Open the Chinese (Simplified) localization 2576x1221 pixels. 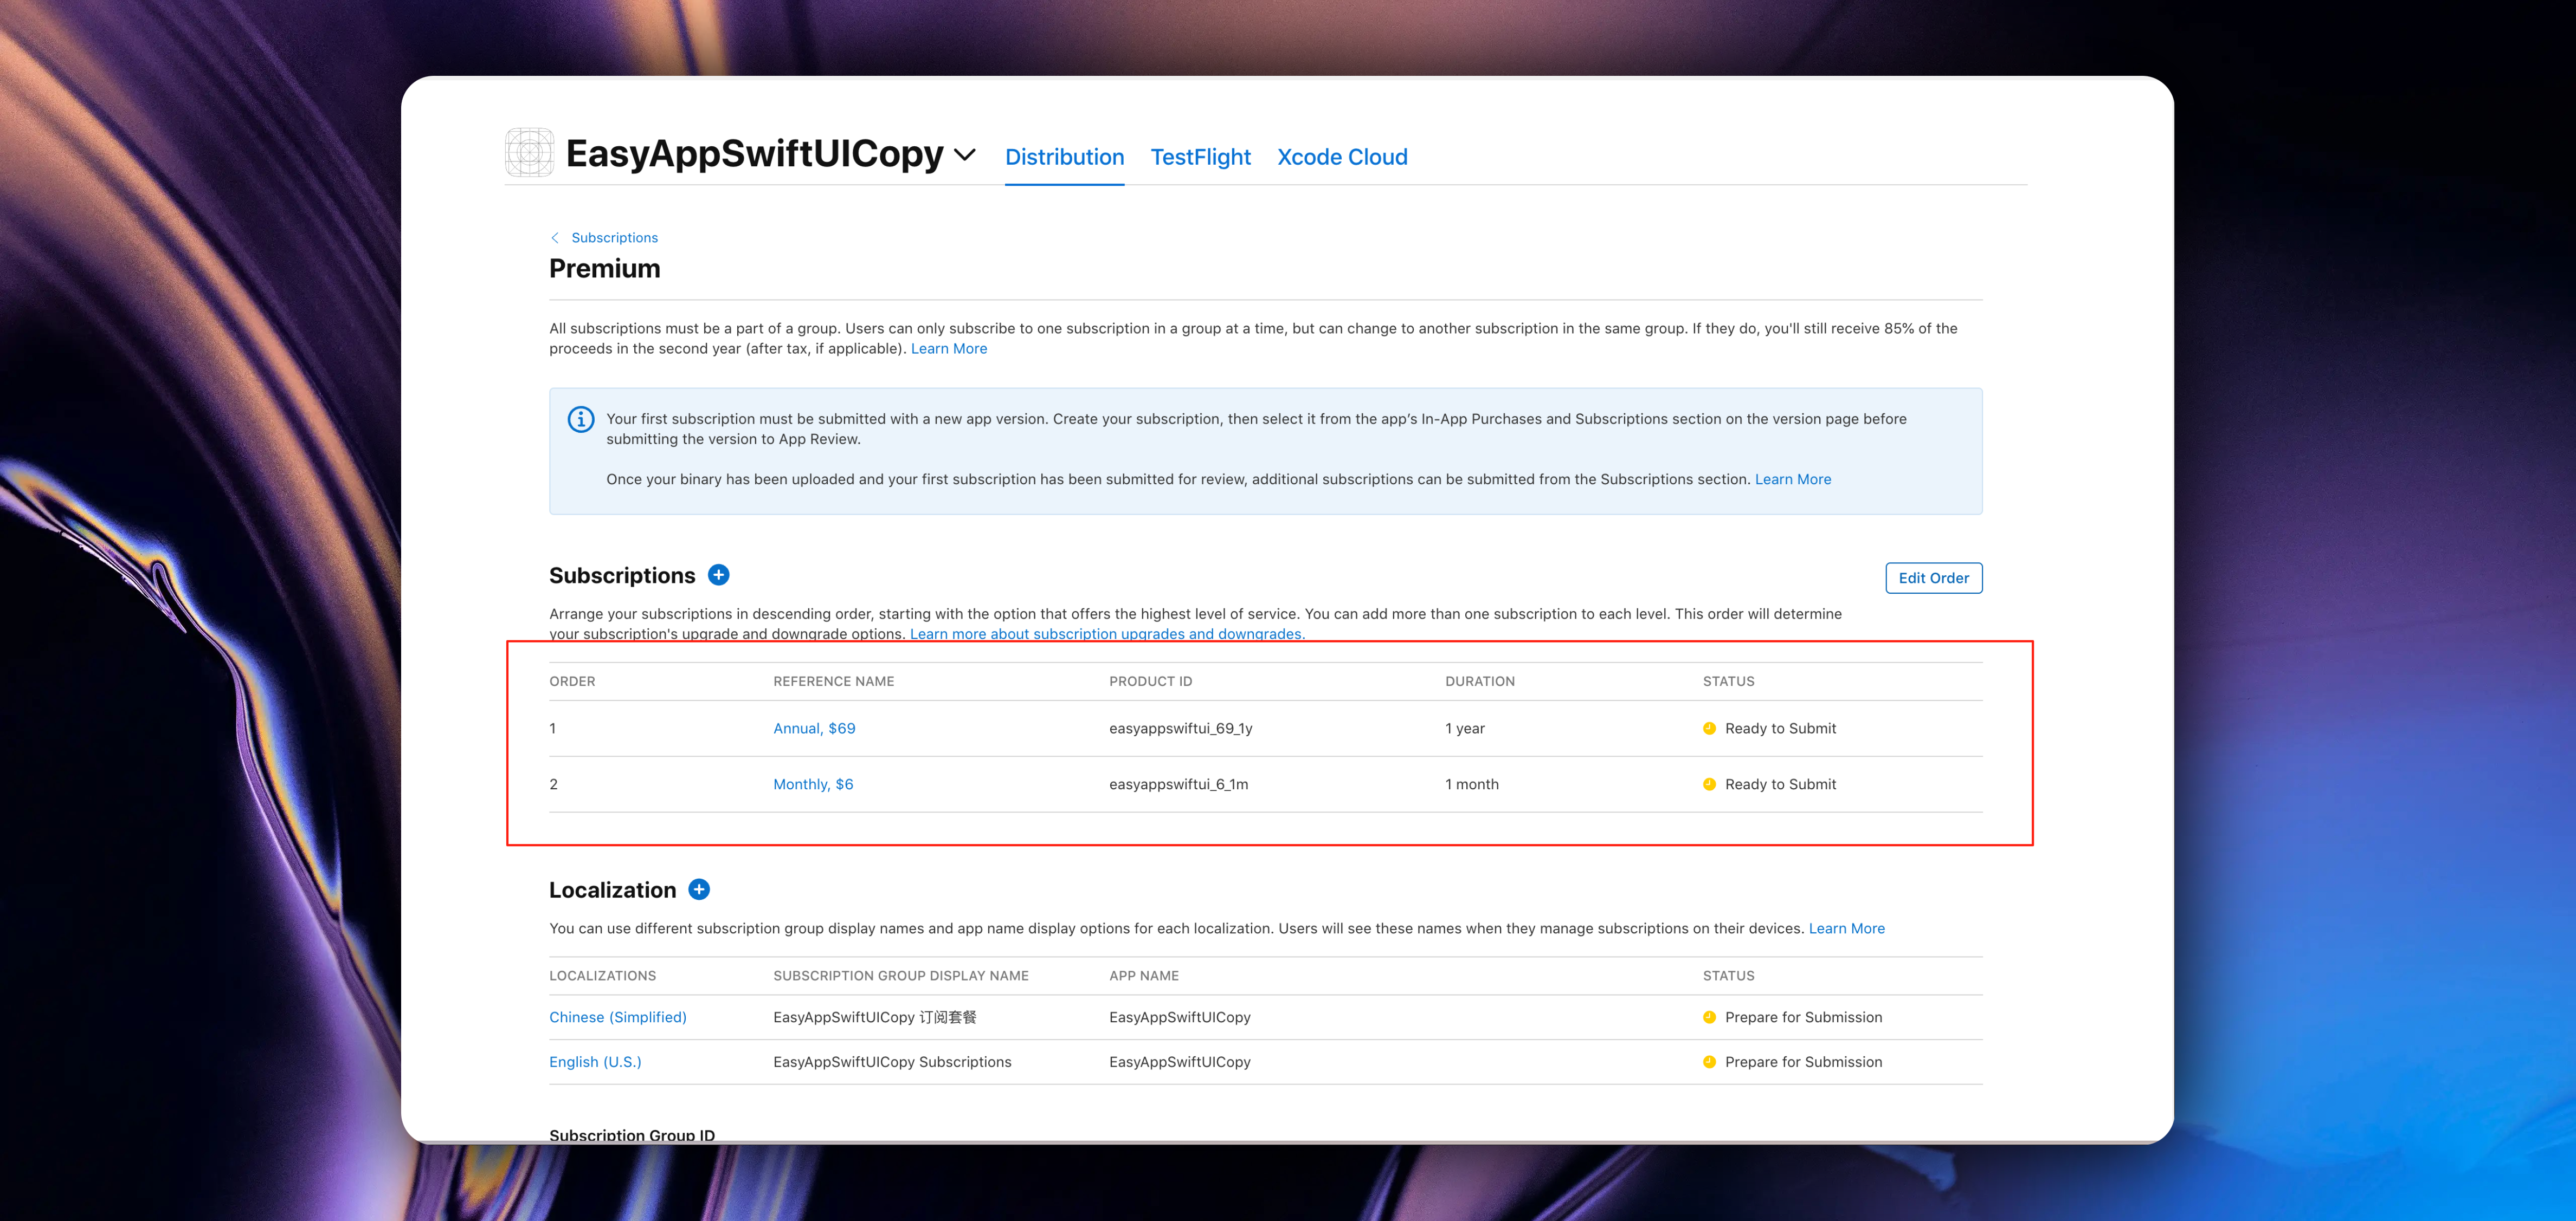click(617, 1017)
